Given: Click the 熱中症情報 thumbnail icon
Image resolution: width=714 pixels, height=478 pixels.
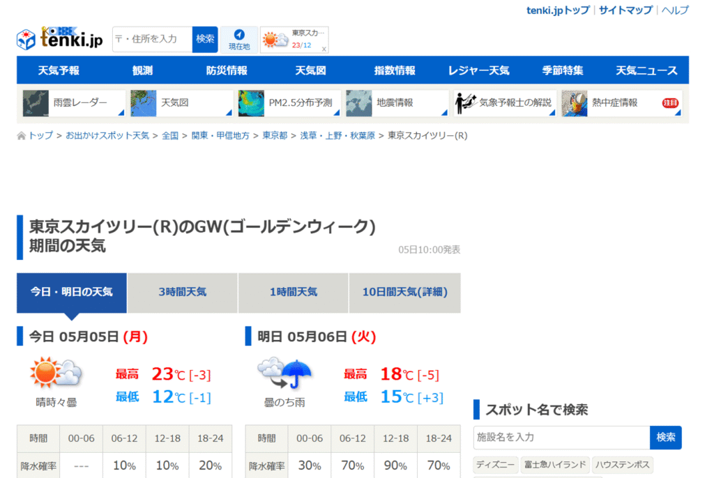Looking at the screenshot, I should point(575,103).
